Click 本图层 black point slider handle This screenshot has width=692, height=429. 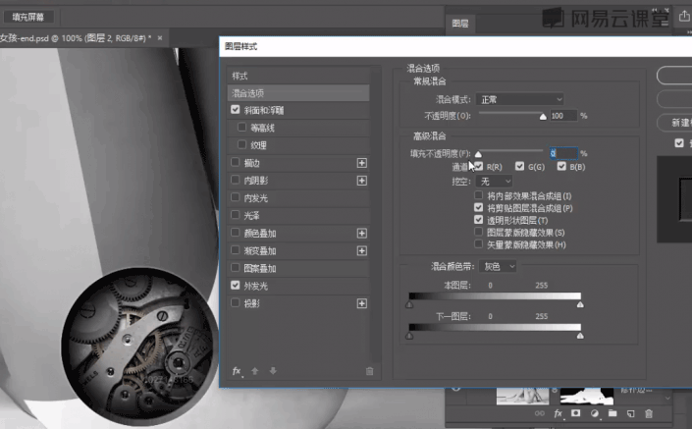pos(409,304)
